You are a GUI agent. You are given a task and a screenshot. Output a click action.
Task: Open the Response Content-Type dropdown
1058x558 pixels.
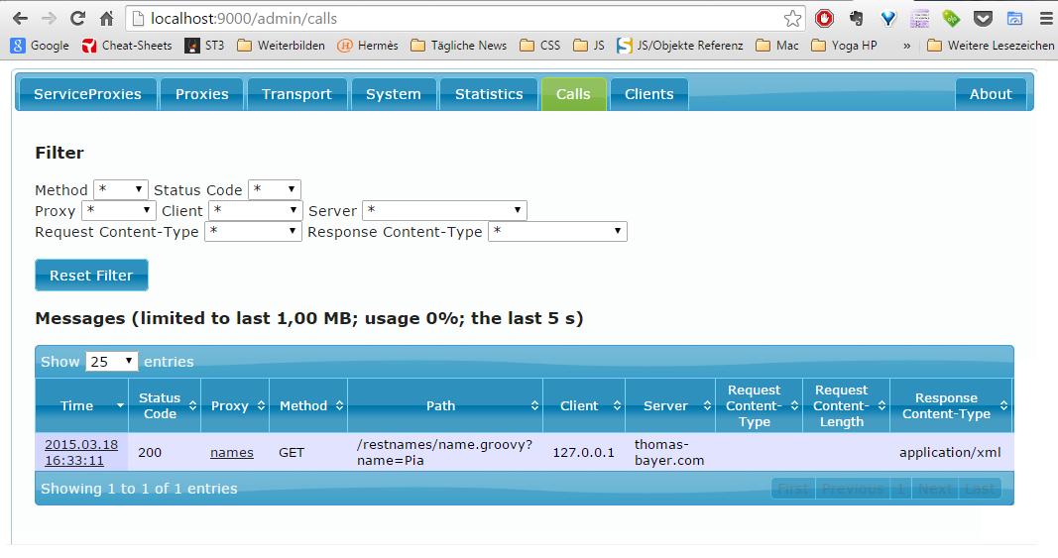(x=557, y=231)
